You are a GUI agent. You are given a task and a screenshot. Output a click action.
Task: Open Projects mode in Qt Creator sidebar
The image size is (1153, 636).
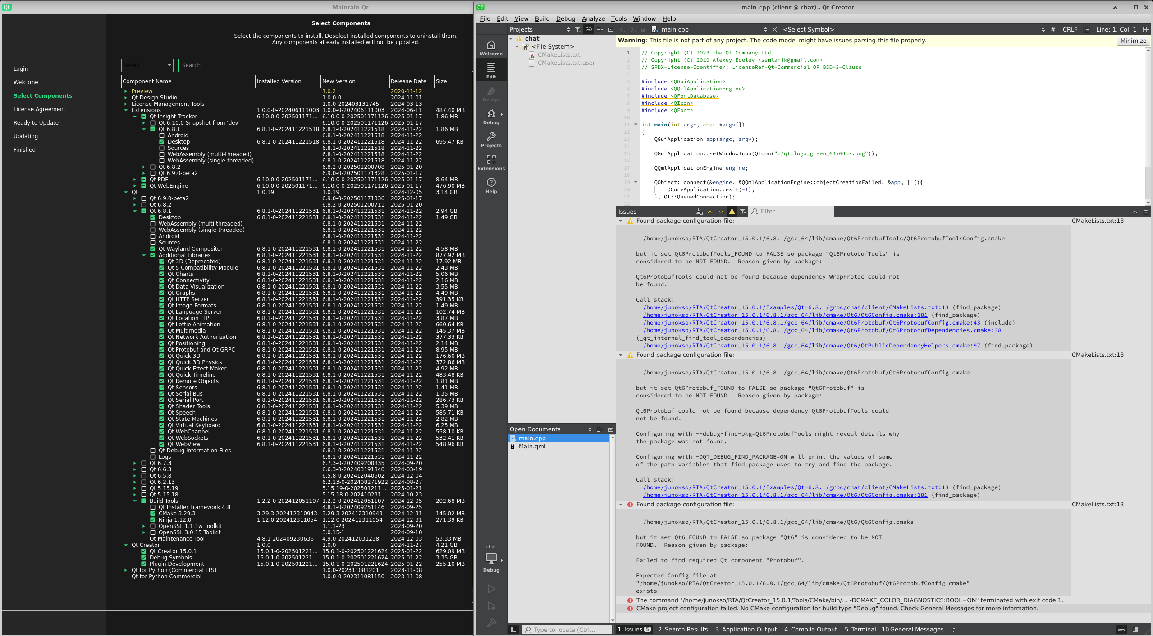pos(491,140)
